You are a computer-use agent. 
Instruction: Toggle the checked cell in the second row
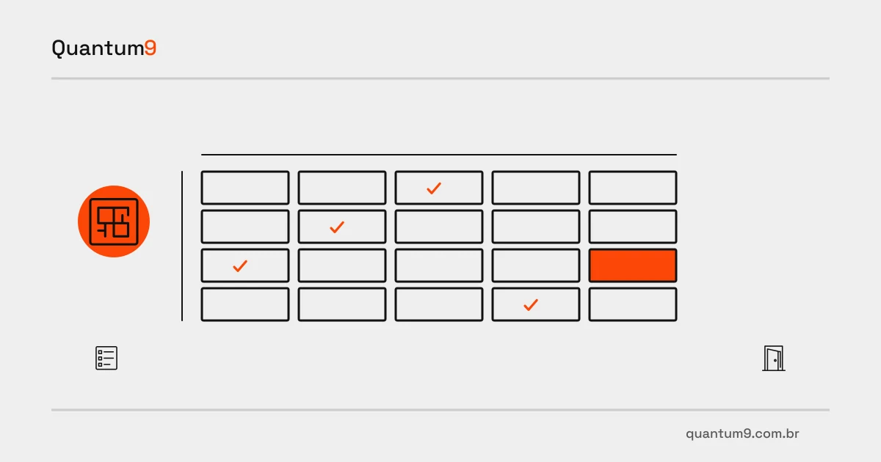click(x=342, y=227)
